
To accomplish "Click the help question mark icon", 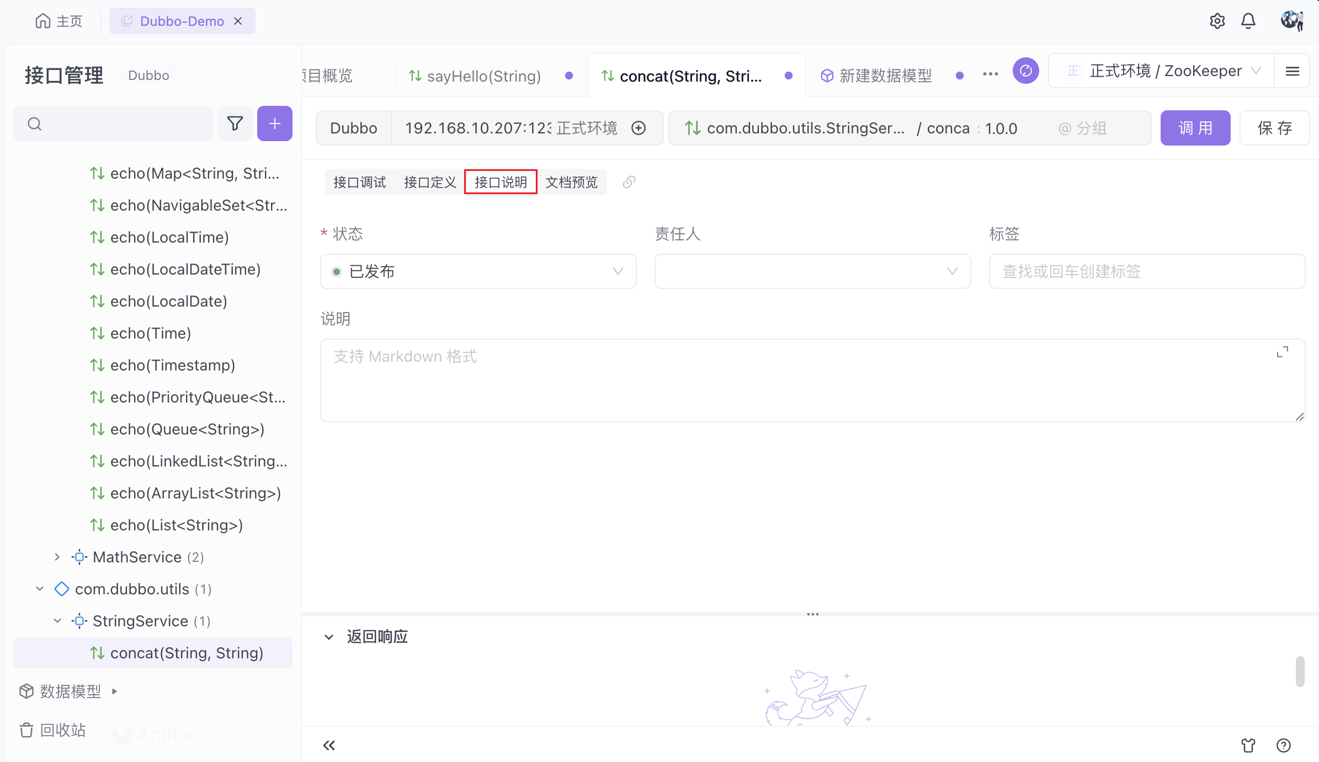I will [1283, 745].
